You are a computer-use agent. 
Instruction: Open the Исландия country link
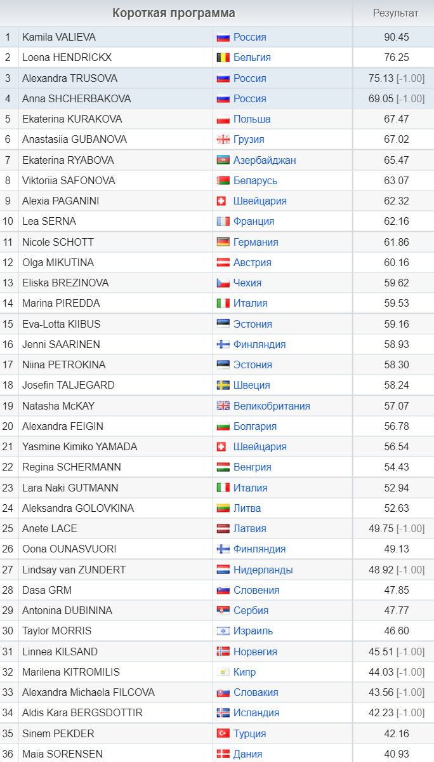(x=256, y=713)
